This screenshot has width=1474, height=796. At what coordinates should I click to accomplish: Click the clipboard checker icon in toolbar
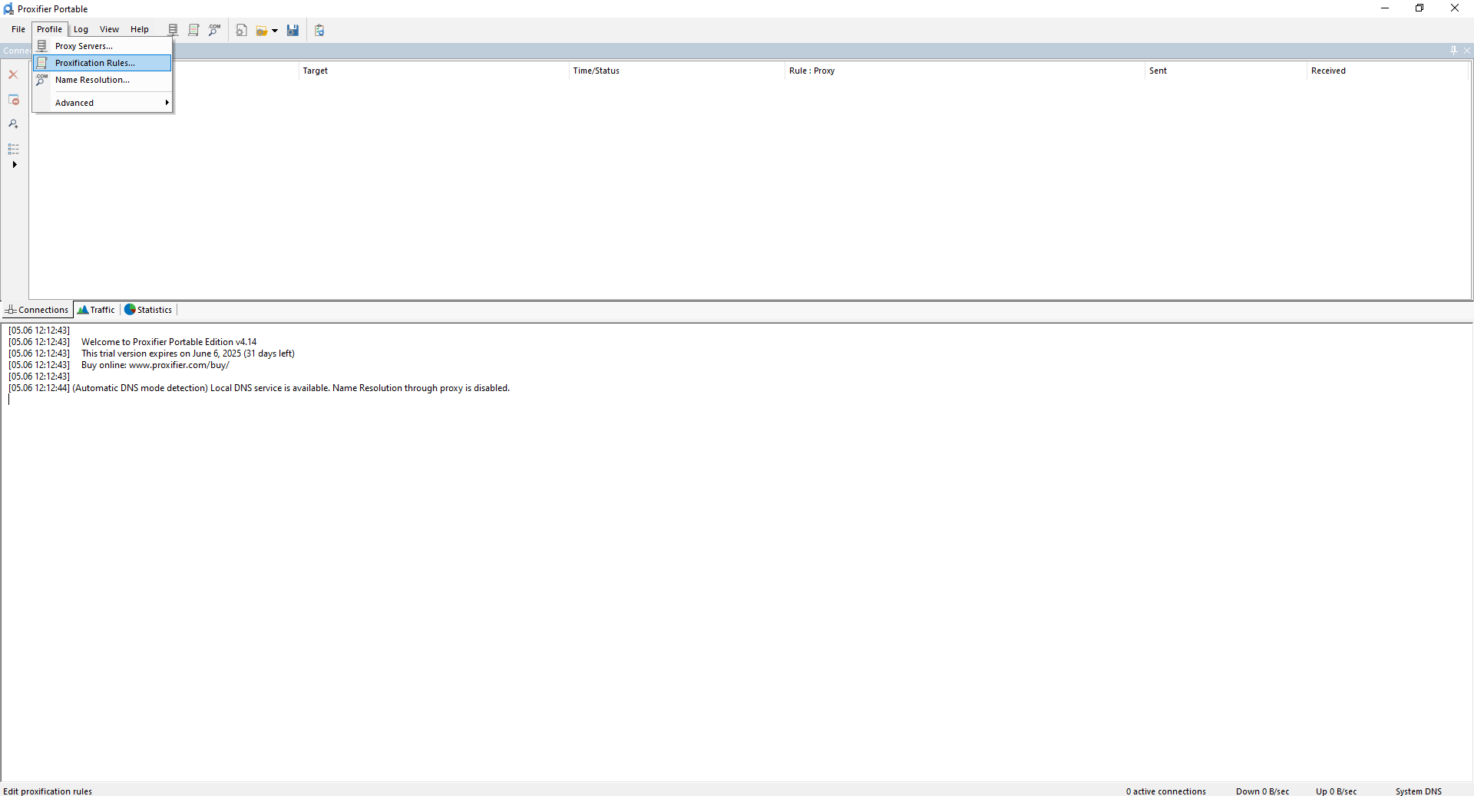pyautogui.click(x=319, y=30)
